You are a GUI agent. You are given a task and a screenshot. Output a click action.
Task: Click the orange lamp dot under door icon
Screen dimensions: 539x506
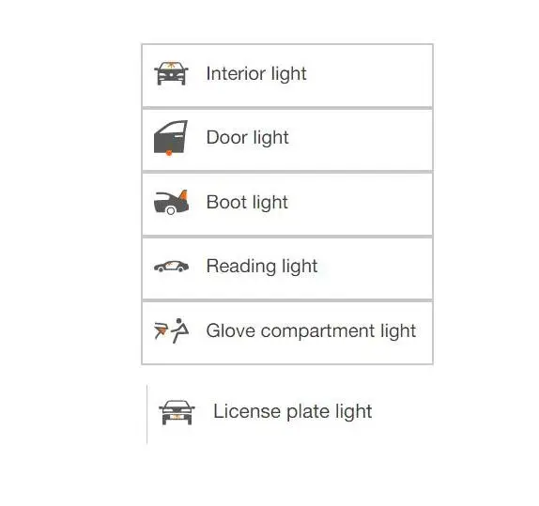point(169,153)
